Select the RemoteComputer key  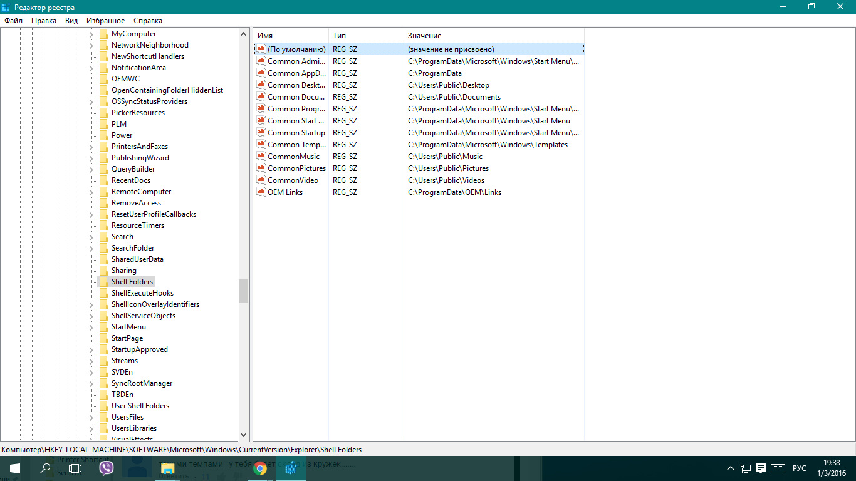click(x=142, y=192)
